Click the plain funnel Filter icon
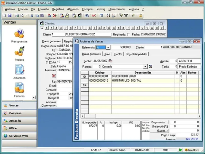Viewport: 205px width, 154px height. [x=126, y=16]
